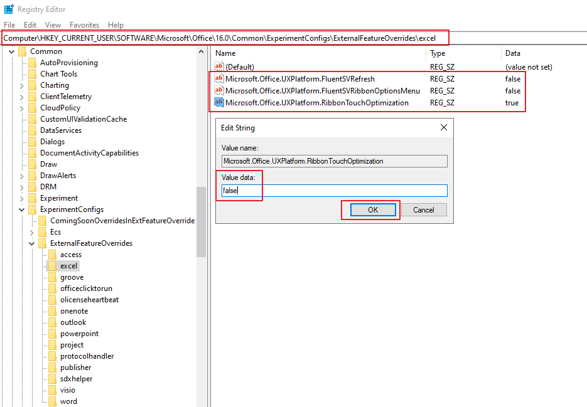The width and height of the screenshot is (587, 407).
Task: Click the olicenseheartbeat folder icon
Action: pos(52,300)
